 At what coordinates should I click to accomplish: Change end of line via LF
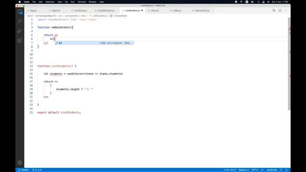[x=262, y=170]
